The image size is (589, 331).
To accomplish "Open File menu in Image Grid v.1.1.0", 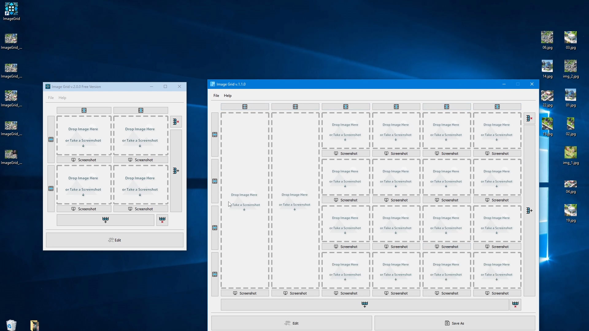I will [216, 96].
